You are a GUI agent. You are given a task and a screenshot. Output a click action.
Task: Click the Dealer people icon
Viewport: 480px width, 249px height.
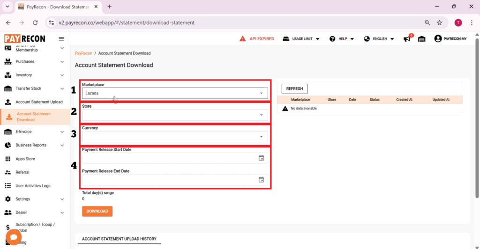[8, 212]
